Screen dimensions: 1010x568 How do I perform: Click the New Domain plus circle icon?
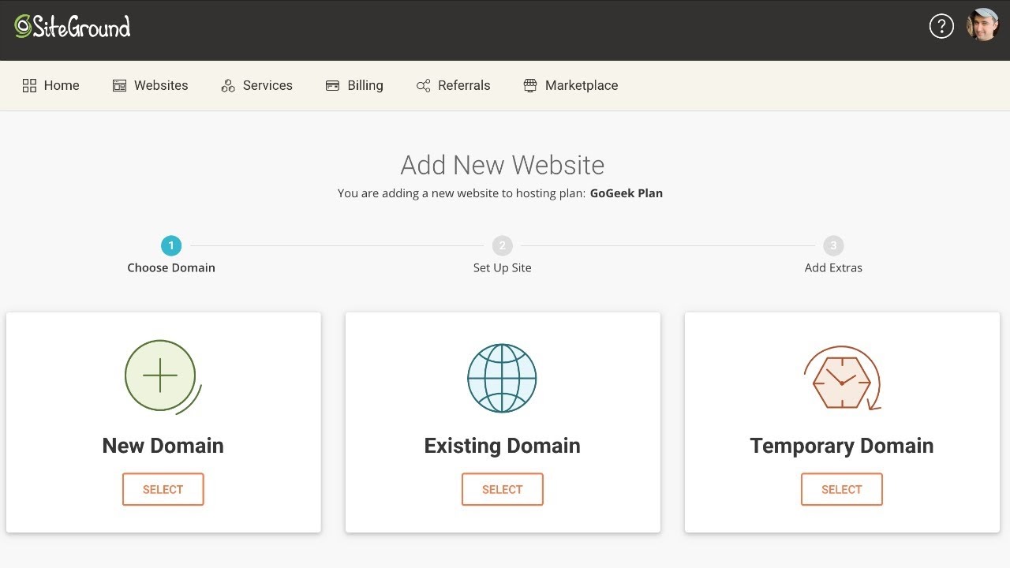tap(161, 377)
